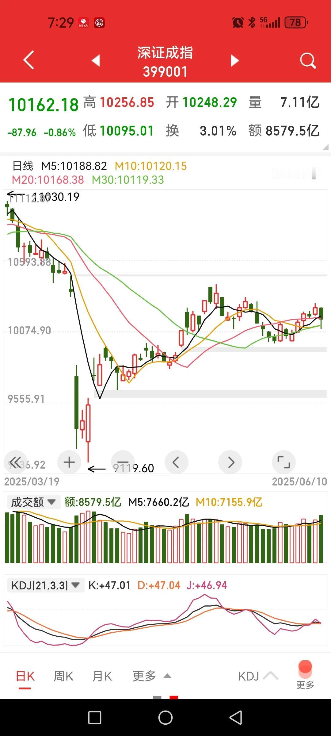Tap the M10:10120.15 moving average label
The width and height of the screenshot is (331, 736).
point(151,166)
